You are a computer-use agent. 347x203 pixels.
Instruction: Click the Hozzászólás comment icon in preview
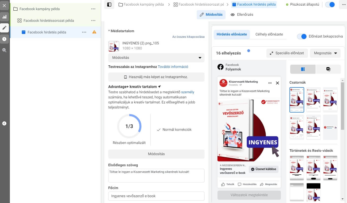tap(240, 184)
